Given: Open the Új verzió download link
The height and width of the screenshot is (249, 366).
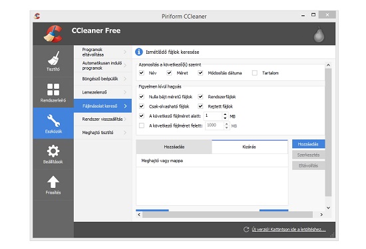Looking at the screenshot, I should tap(289, 230).
